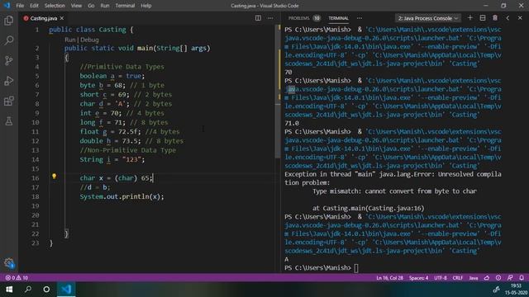Image resolution: width=529 pixels, height=297 pixels.
Task: Open the Java Process Console terminal dropdown
Action: point(428,18)
